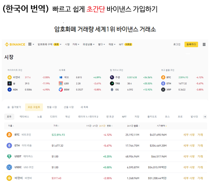209x190 pixels.
Task: Click the XRP coin icon
Action: (163, 90)
